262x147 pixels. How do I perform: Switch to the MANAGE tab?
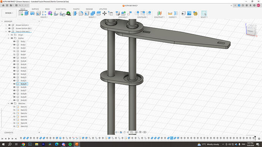[89, 9]
